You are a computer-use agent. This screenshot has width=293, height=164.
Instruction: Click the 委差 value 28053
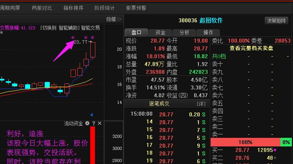click(283, 41)
